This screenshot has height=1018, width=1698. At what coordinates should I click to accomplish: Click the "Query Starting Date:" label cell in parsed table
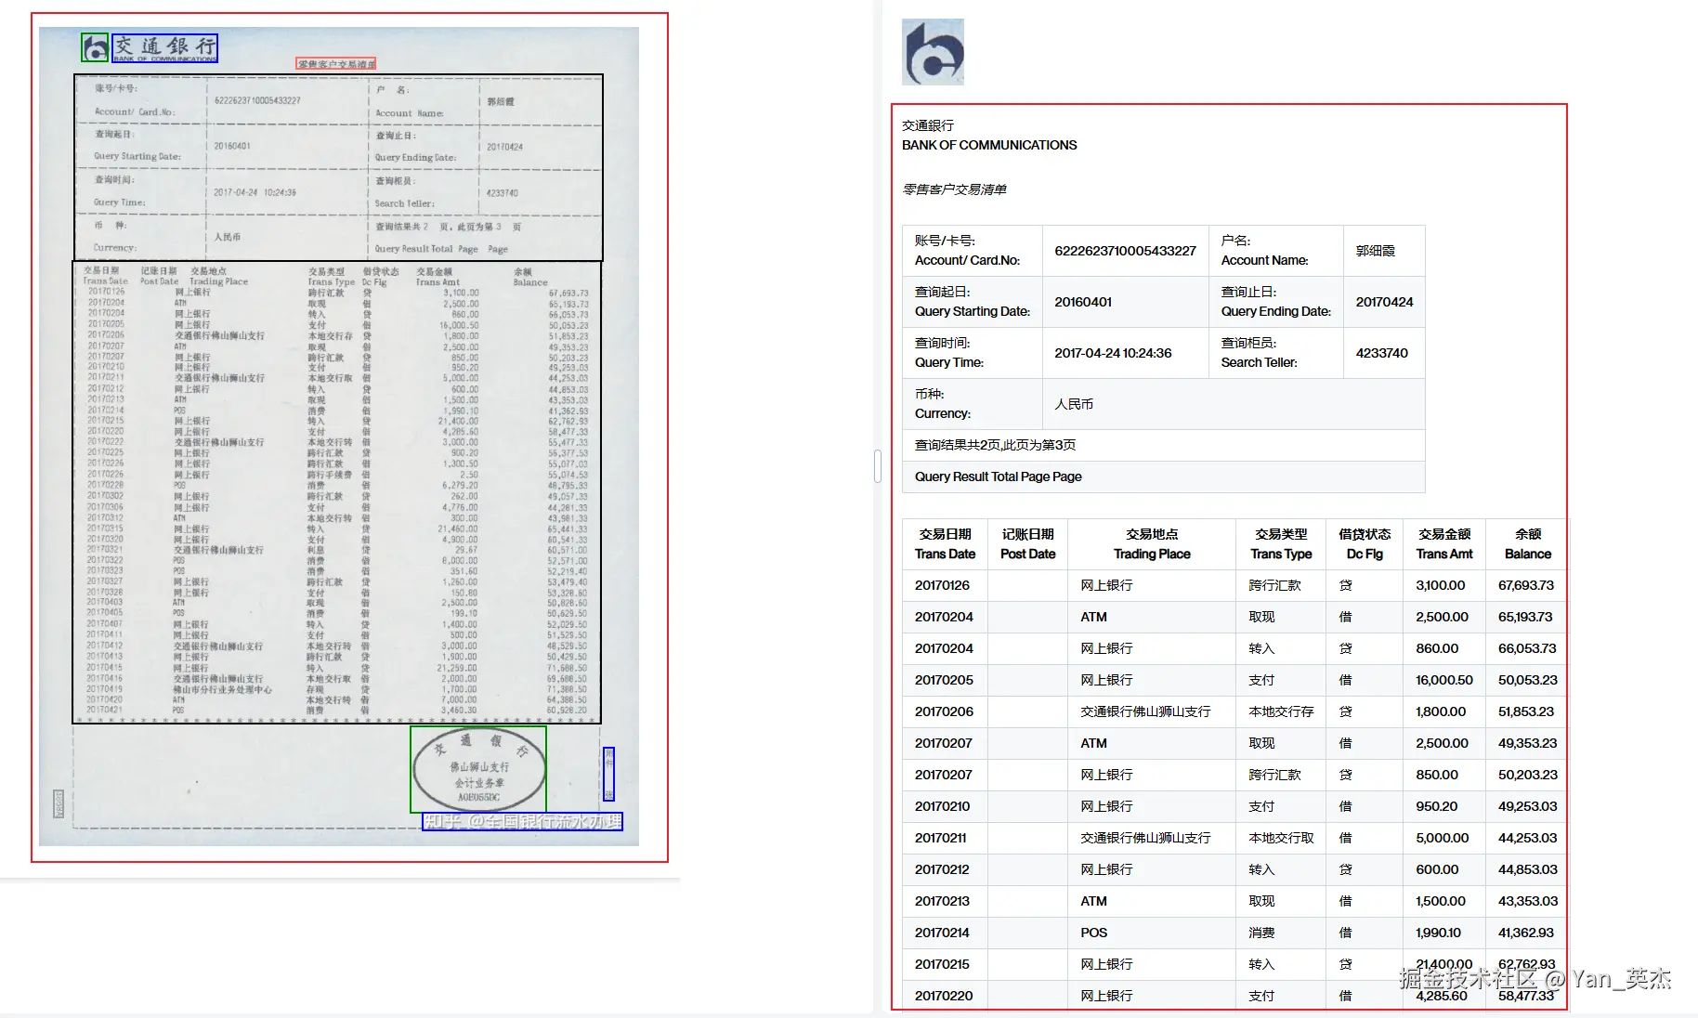pos(973,302)
